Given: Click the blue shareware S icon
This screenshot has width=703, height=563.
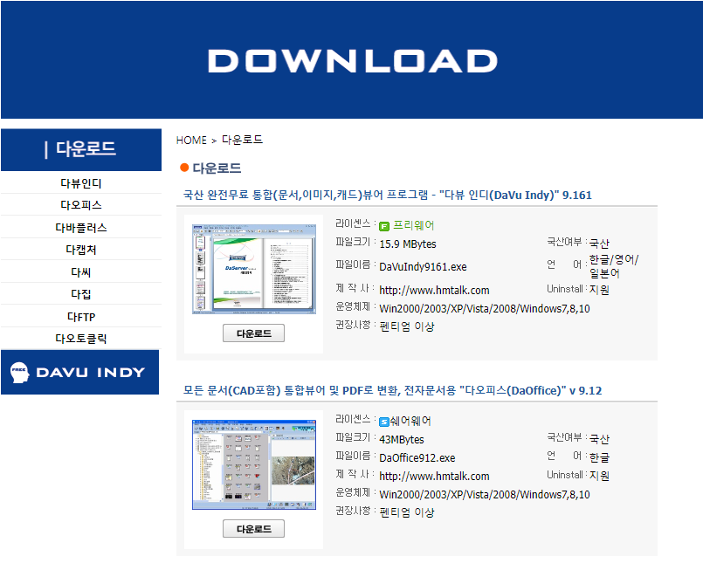Looking at the screenshot, I should [384, 422].
